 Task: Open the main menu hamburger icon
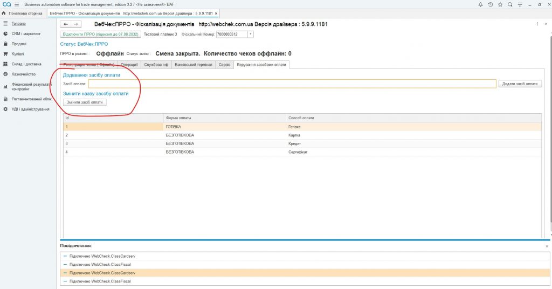17,4
